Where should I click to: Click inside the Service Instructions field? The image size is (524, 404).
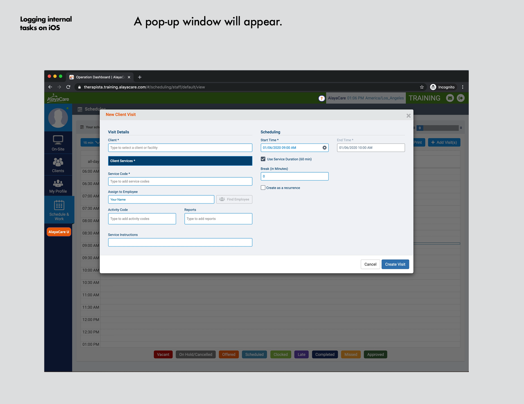[x=180, y=242]
